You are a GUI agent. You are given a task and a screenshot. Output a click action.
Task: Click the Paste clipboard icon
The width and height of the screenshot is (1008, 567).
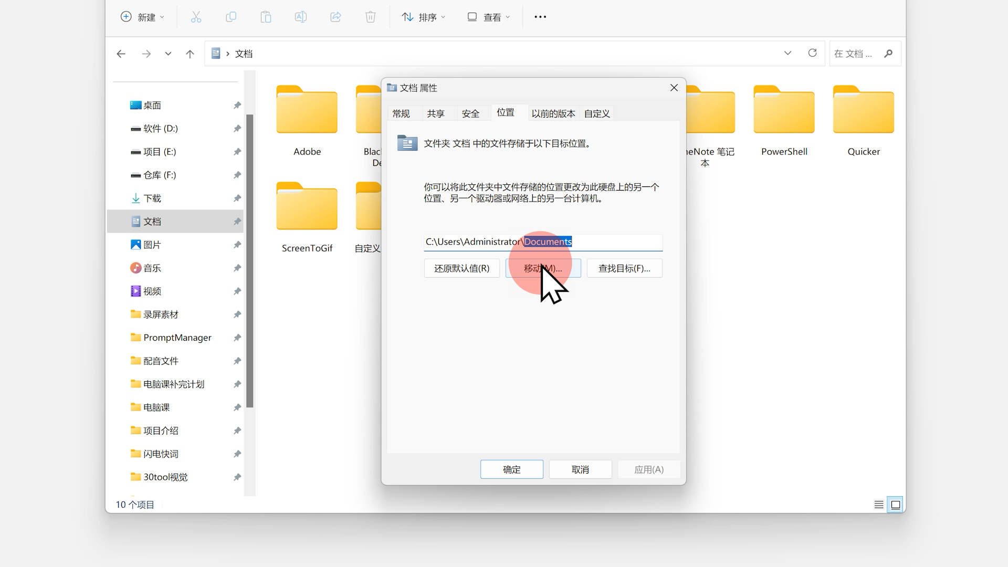pyautogui.click(x=266, y=17)
